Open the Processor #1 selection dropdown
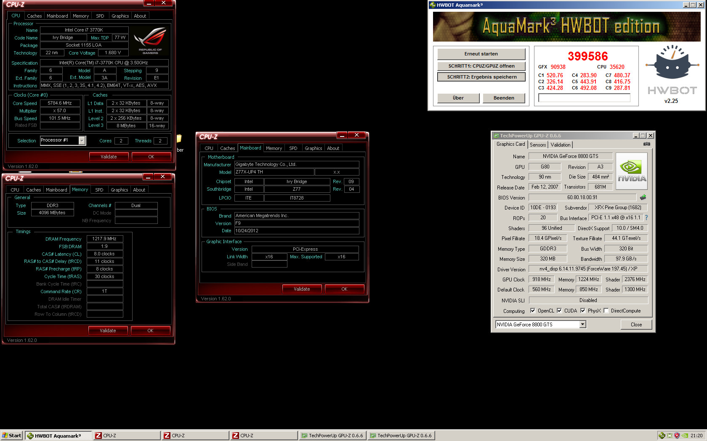Screen dimensions: 707x441 82,141
